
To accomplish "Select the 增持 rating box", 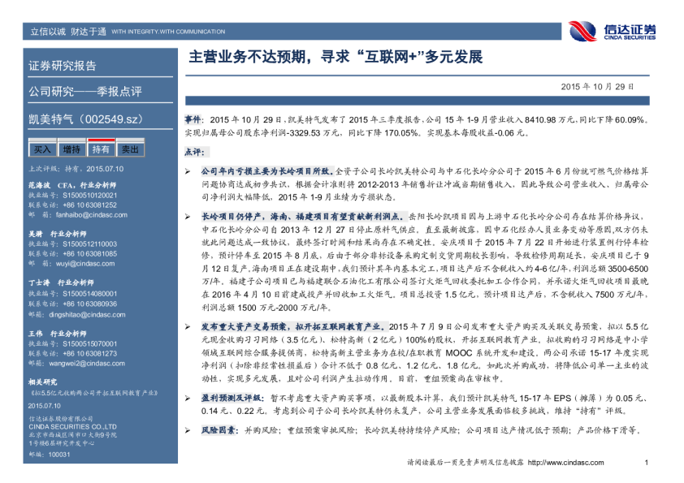I will click(x=71, y=149).
